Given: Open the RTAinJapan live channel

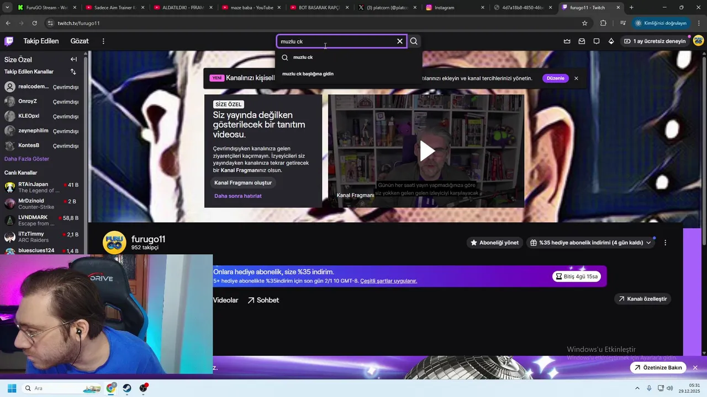Looking at the screenshot, I should (42, 187).
